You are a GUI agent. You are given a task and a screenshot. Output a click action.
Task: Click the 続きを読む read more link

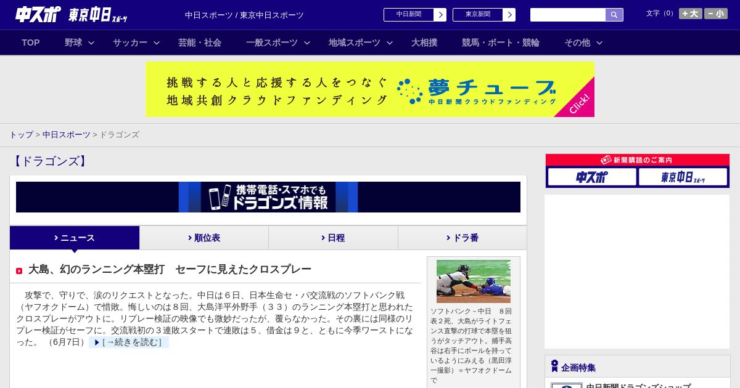pyautogui.click(x=129, y=342)
